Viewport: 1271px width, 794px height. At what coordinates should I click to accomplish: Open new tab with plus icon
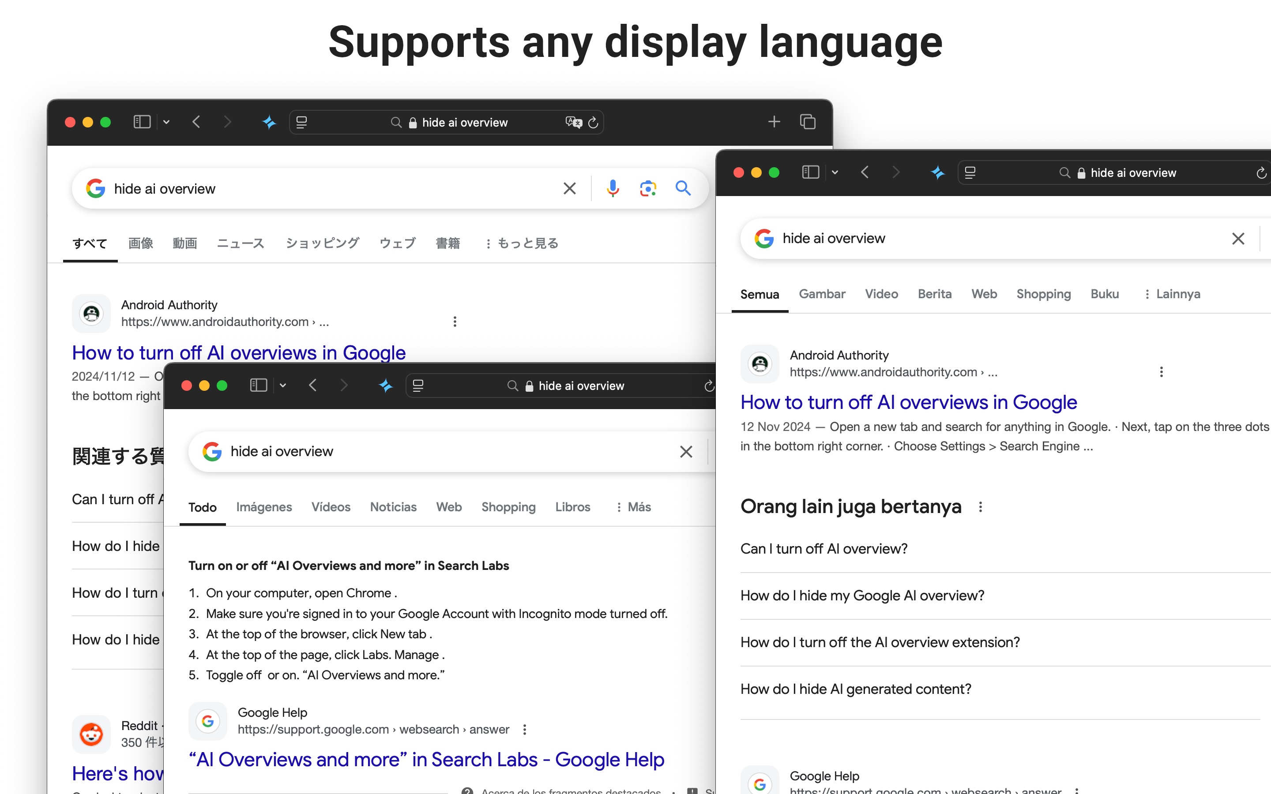(x=774, y=122)
